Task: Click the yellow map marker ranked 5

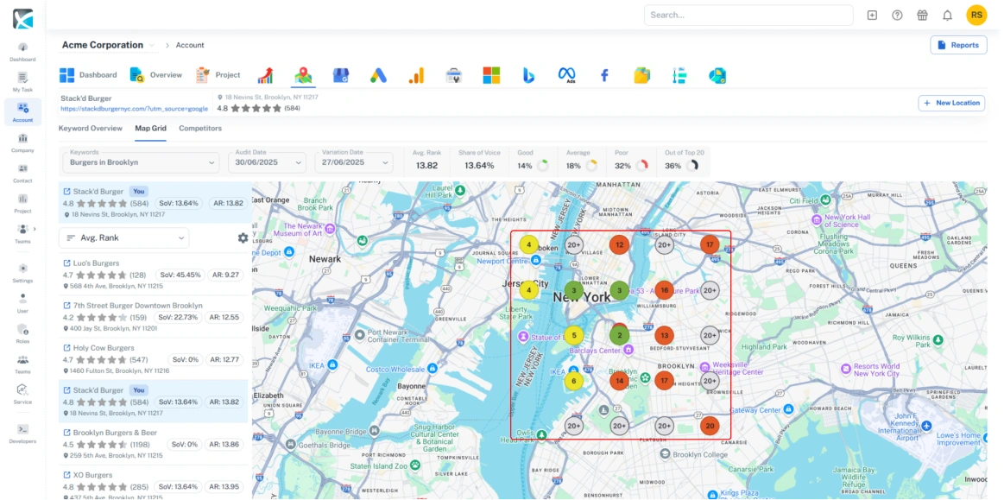Action: pyautogui.click(x=574, y=335)
